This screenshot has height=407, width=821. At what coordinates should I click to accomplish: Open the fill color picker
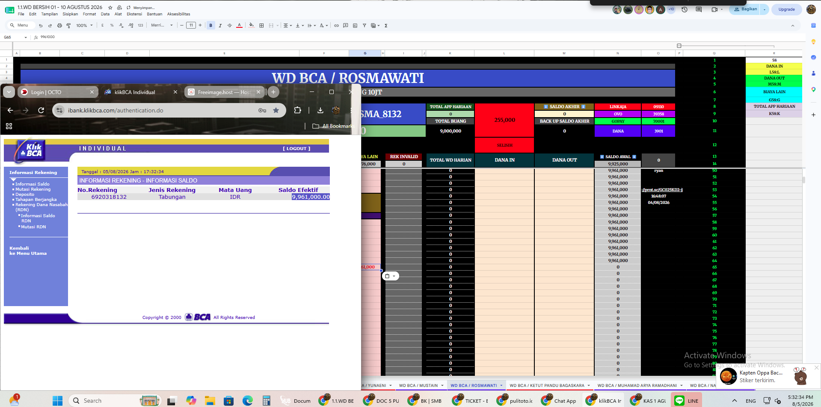[x=252, y=26]
